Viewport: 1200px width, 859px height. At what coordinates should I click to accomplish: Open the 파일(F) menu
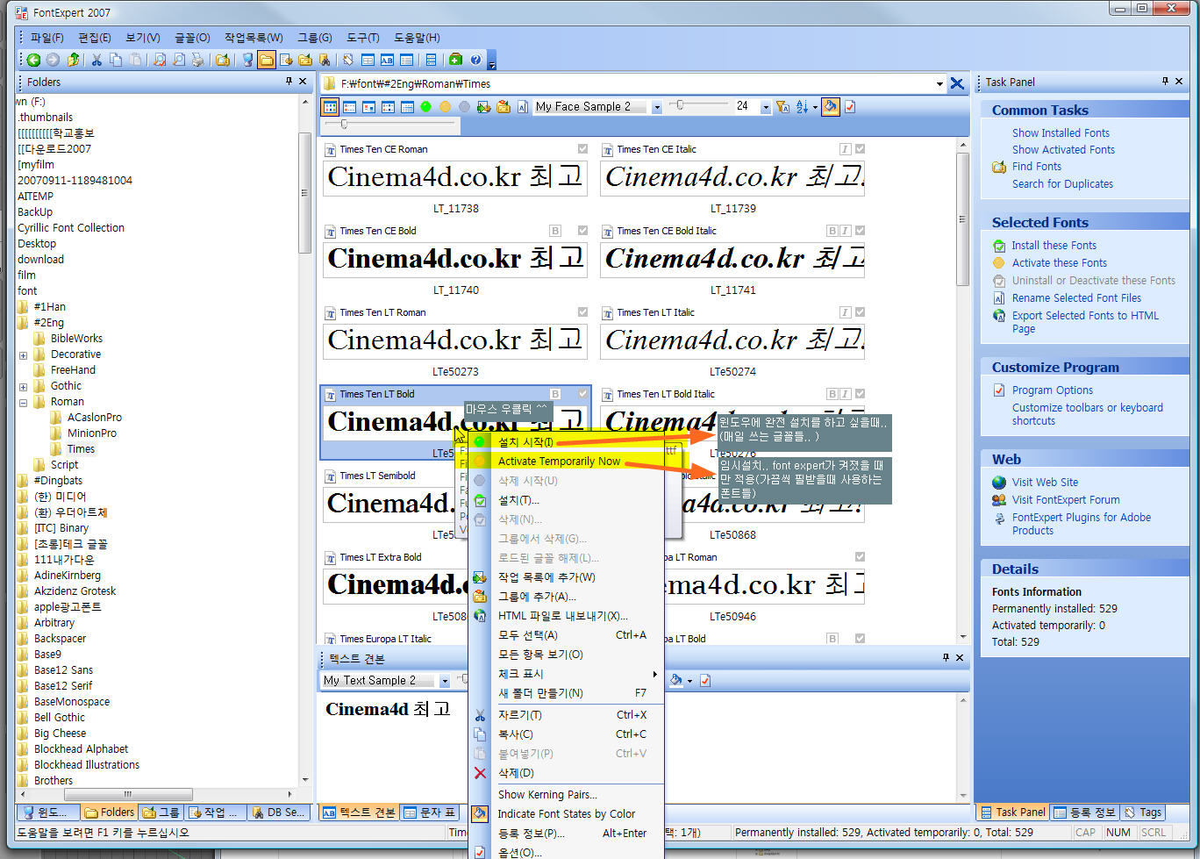(x=46, y=38)
